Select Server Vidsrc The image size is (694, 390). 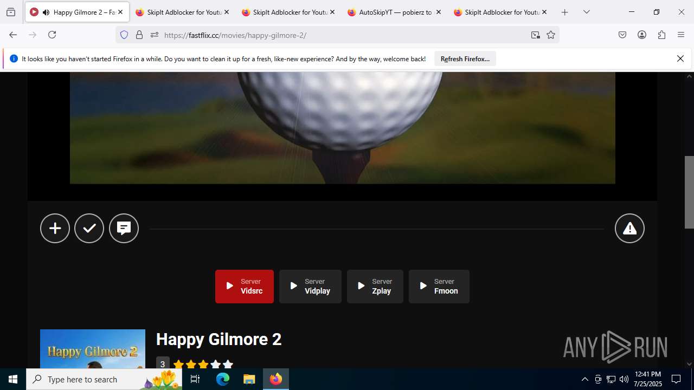245,287
